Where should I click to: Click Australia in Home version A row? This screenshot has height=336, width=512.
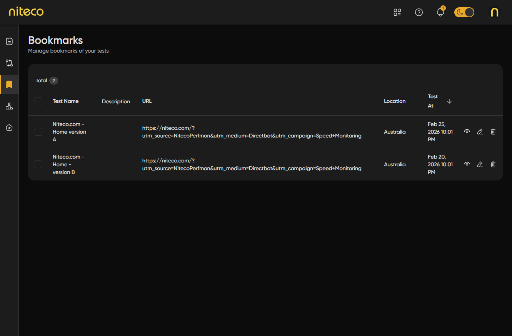point(395,132)
